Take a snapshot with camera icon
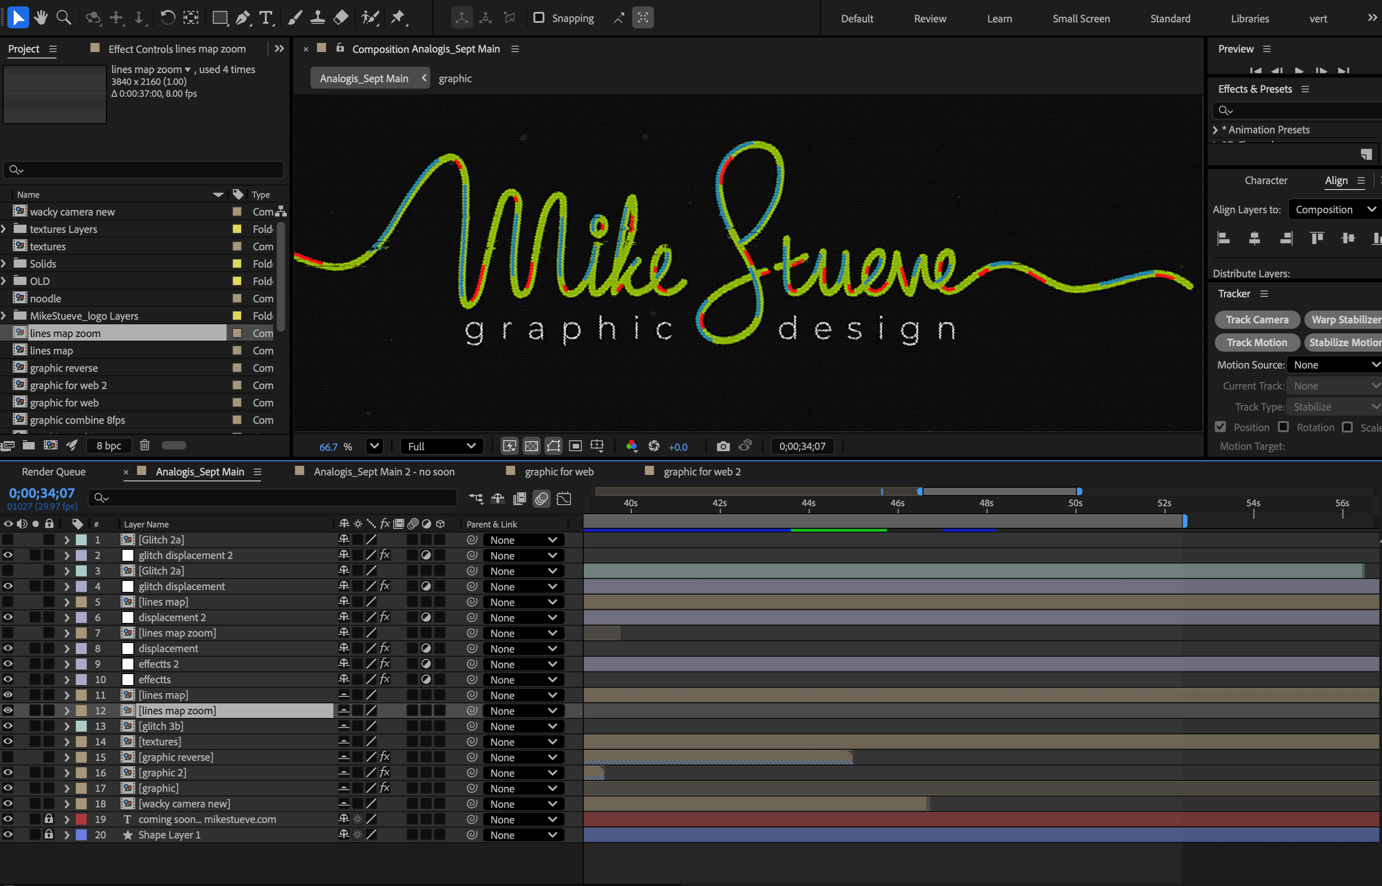The width and height of the screenshot is (1382, 886). [x=723, y=446]
